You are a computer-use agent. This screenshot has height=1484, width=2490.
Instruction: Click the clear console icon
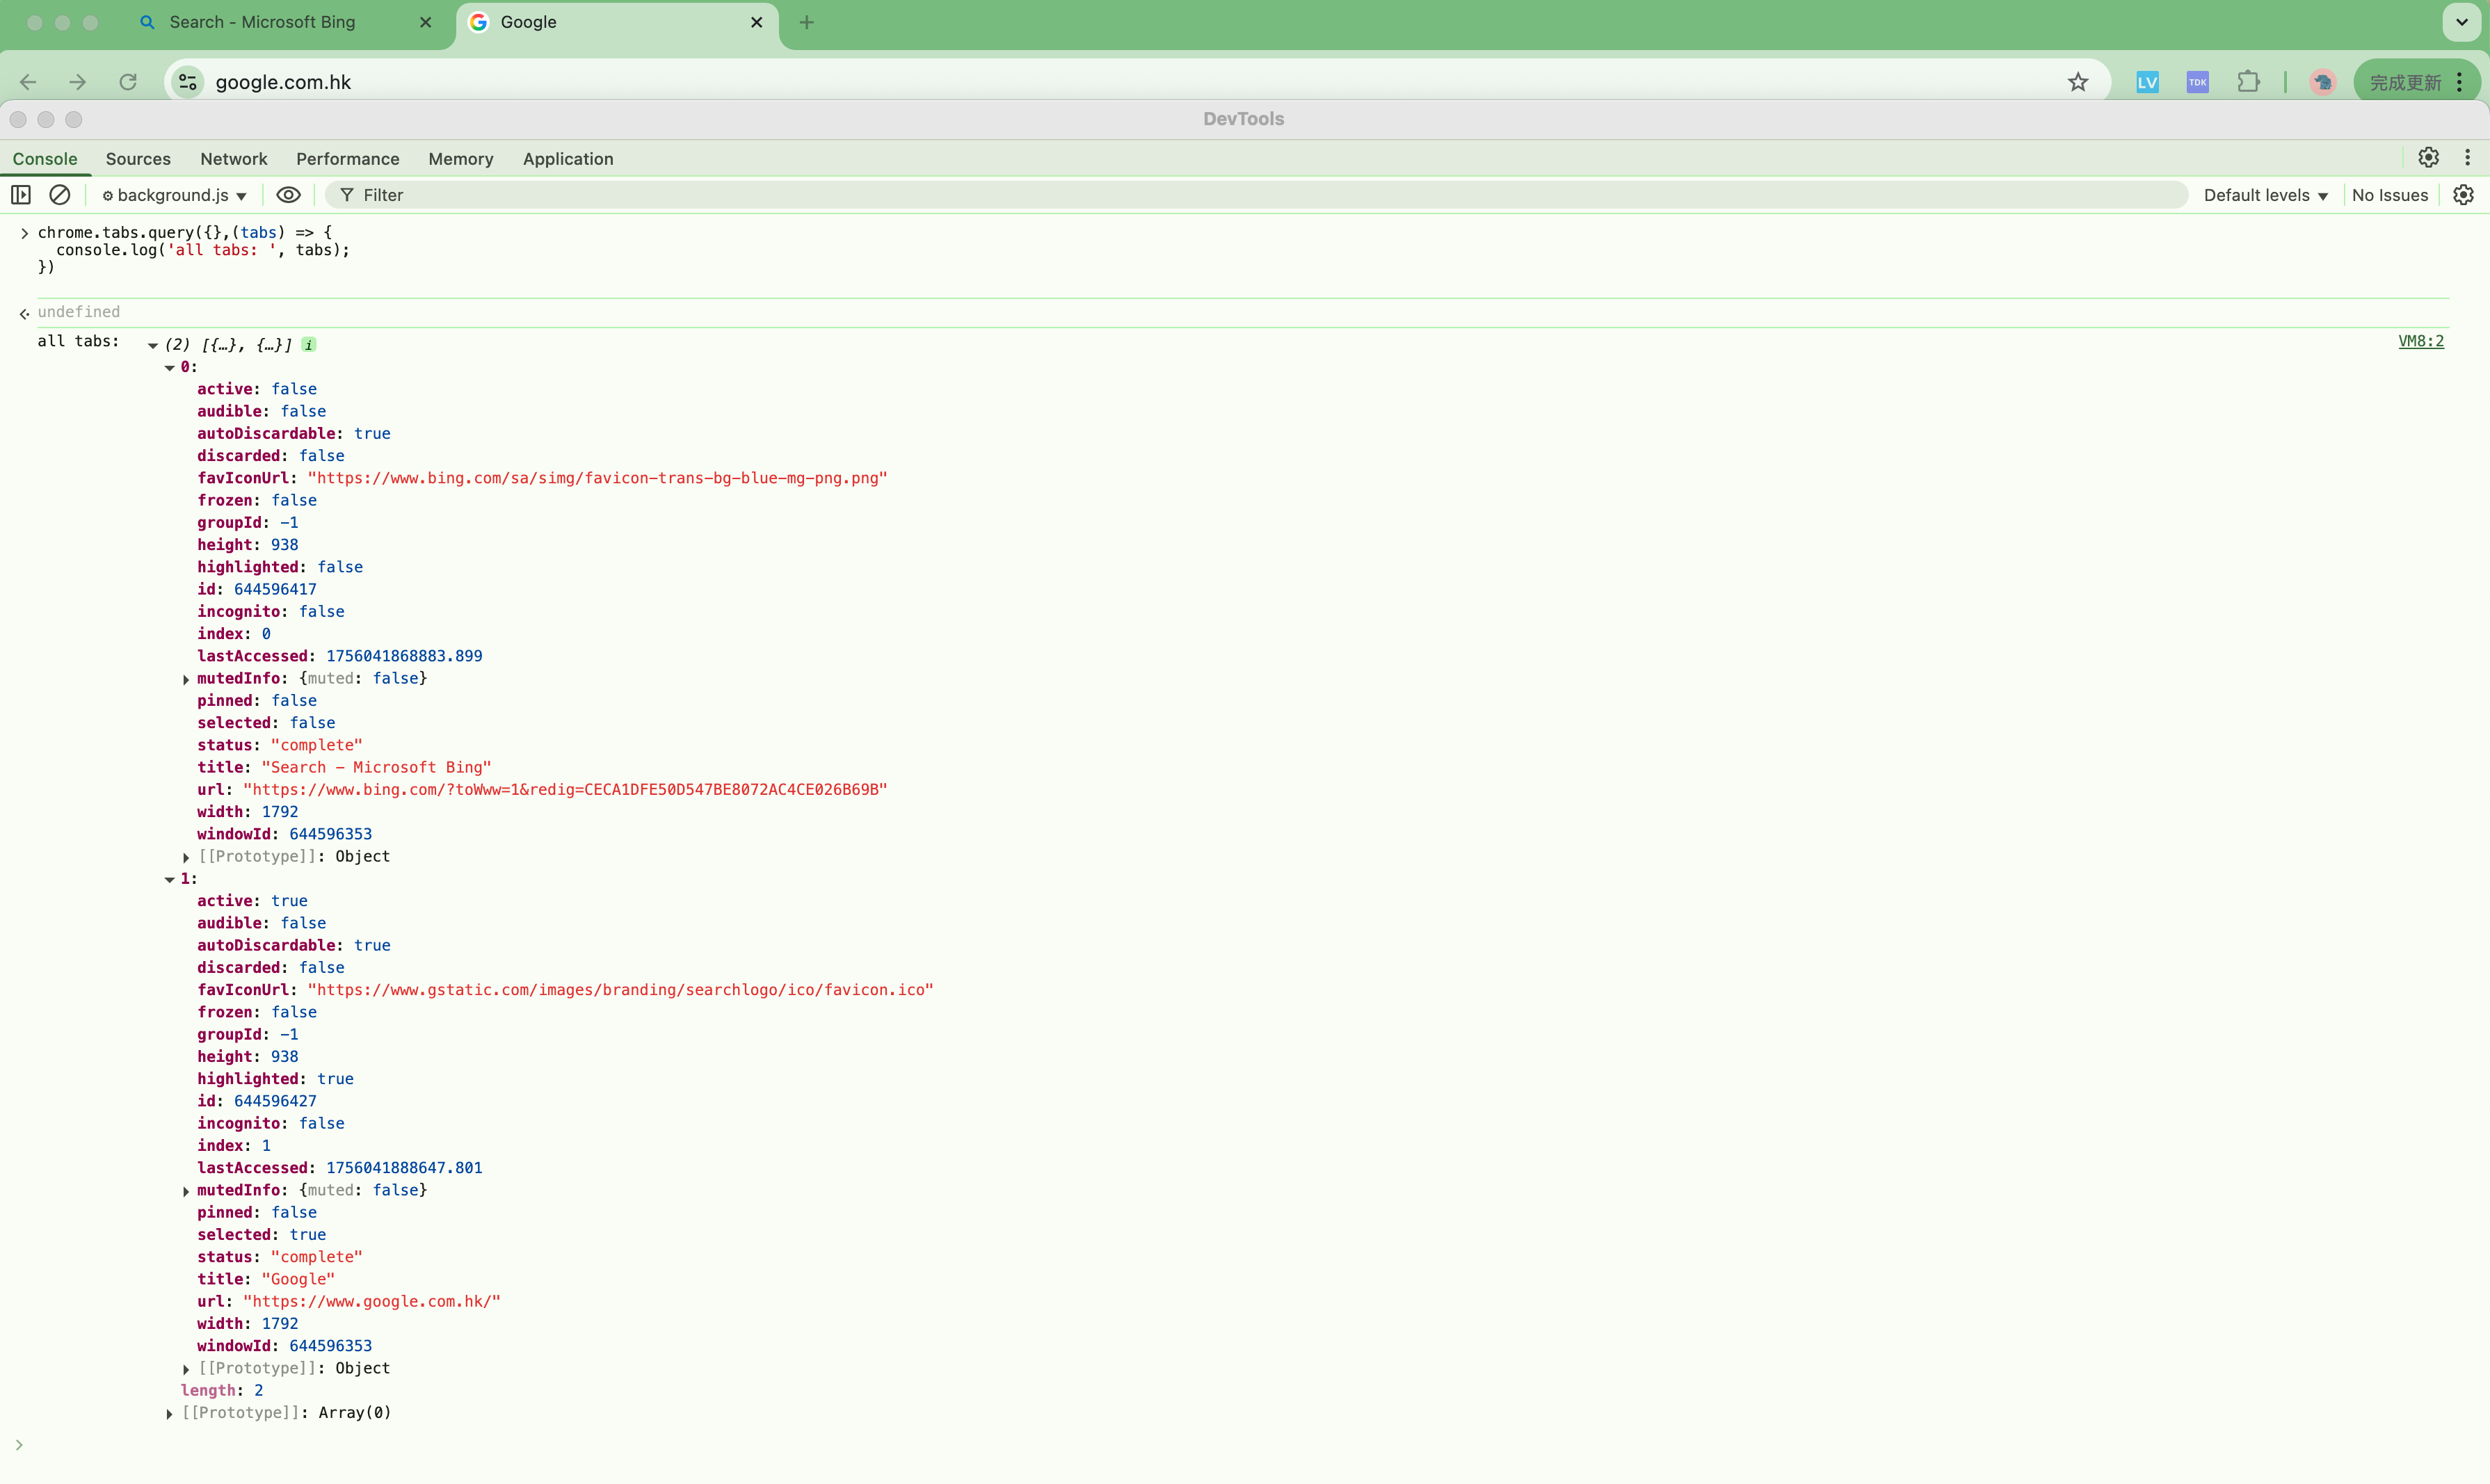60,195
